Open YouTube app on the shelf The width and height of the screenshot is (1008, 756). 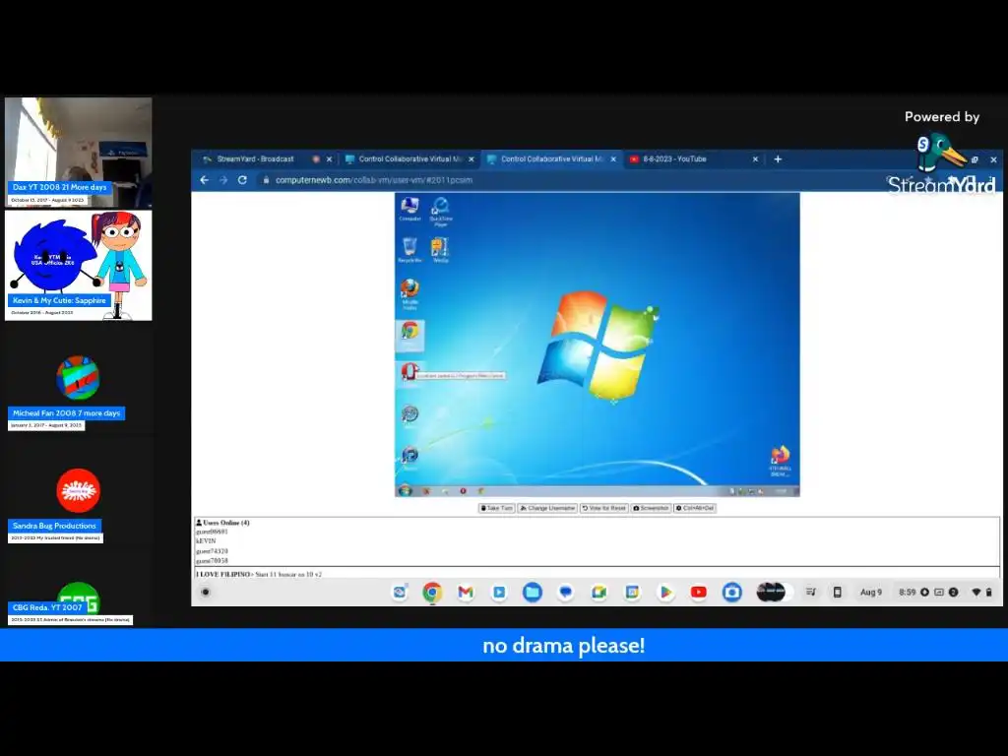pos(699,592)
